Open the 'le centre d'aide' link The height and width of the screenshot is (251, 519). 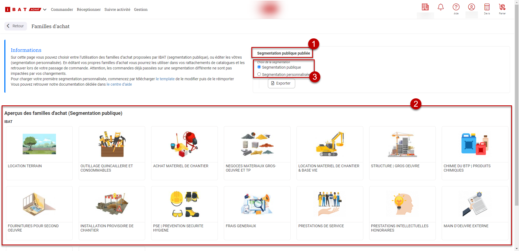tap(119, 84)
